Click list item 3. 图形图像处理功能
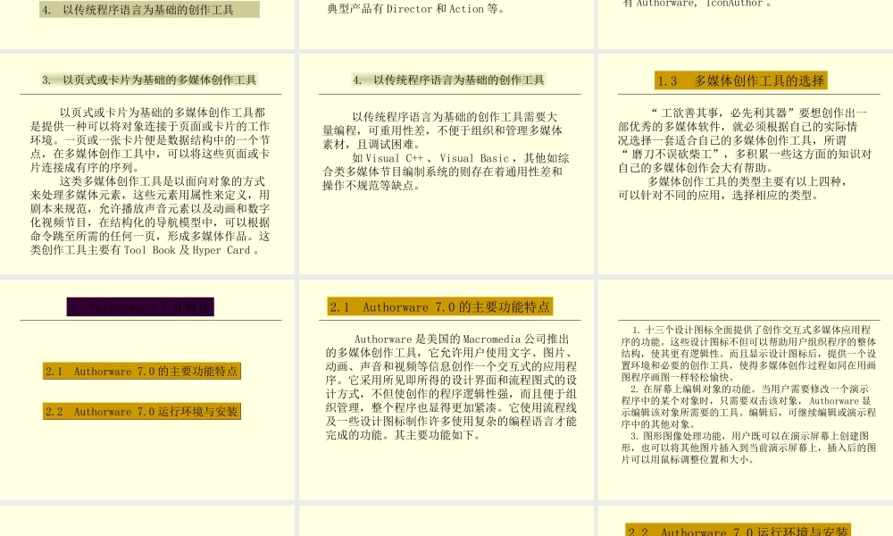This screenshot has width=893, height=536. (x=748, y=448)
